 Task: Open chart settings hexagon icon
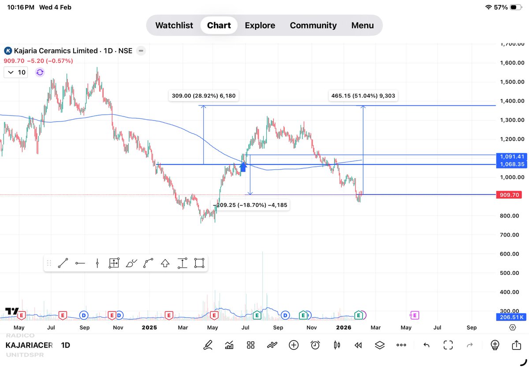tap(512, 327)
